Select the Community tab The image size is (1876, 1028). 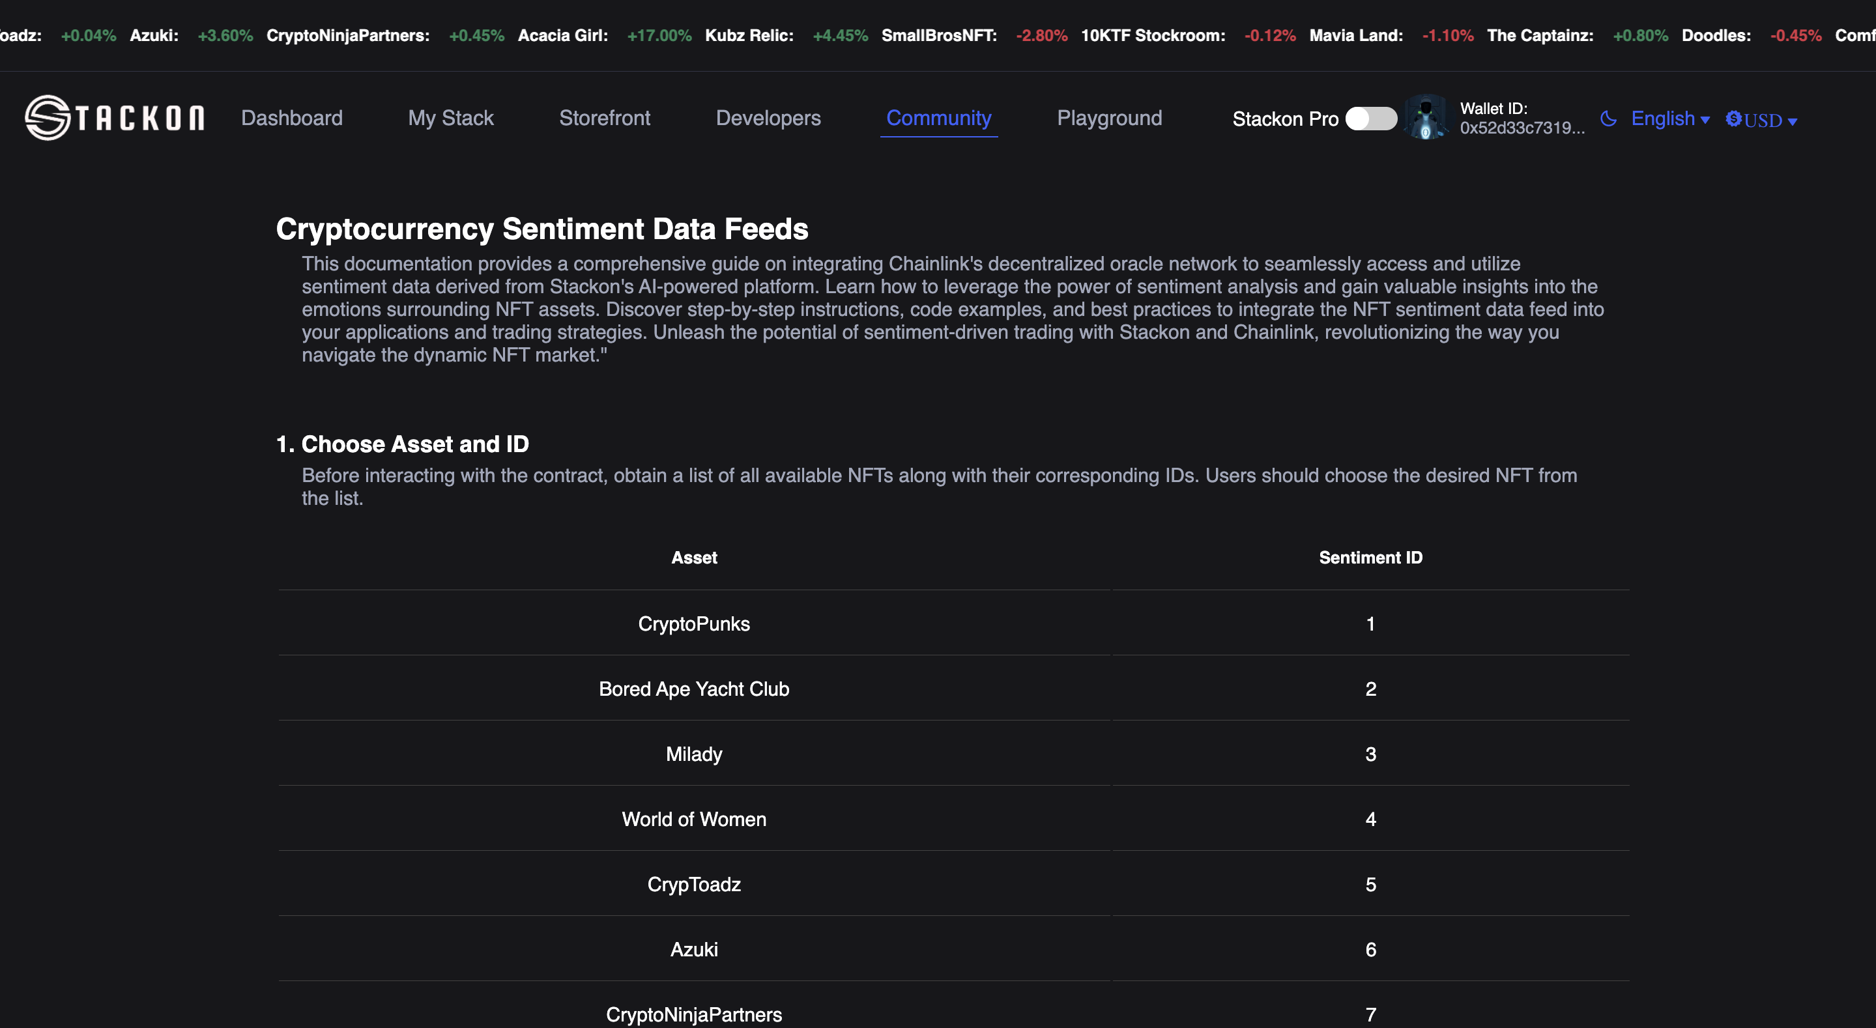[938, 118]
